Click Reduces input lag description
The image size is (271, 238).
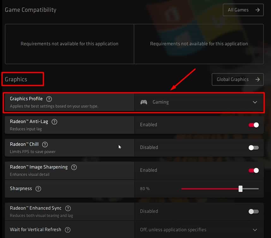click(26, 129)
